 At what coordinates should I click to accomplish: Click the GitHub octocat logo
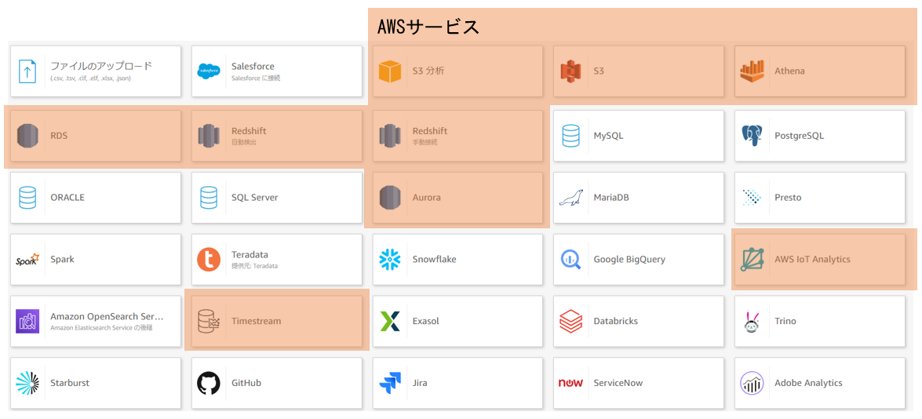(208, 383)
